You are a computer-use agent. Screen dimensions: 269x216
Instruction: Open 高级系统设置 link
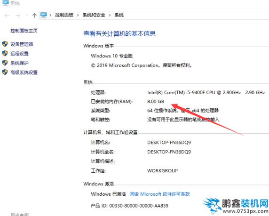pyautogui.click(x=24, y=72)
